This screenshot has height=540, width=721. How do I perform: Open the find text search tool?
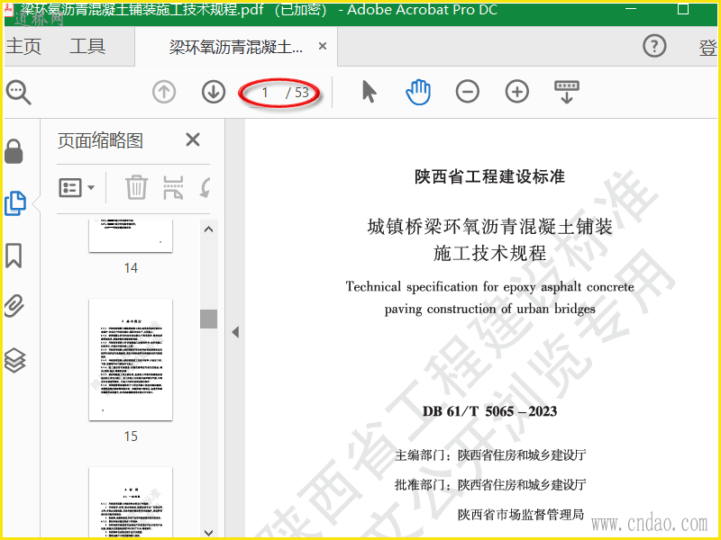click(x=18, y=93)
